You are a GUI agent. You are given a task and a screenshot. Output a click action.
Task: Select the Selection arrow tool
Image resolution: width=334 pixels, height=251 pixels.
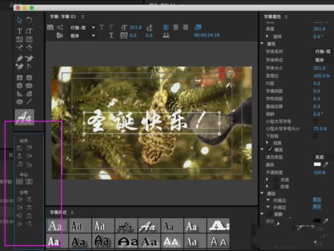click(19, 20)
